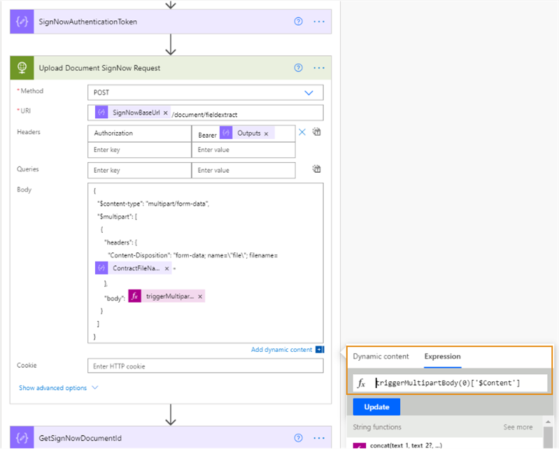Open ellipsis menu on GetSignNowDocumentId step
559x449 pixels.
coord(320,438)
